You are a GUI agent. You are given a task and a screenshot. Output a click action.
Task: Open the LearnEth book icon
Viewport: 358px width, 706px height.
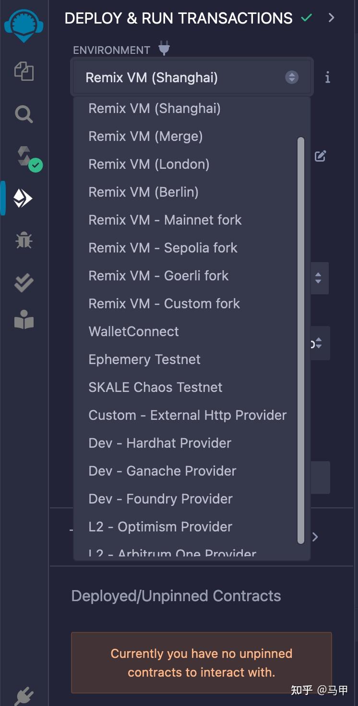click(24, 319)
